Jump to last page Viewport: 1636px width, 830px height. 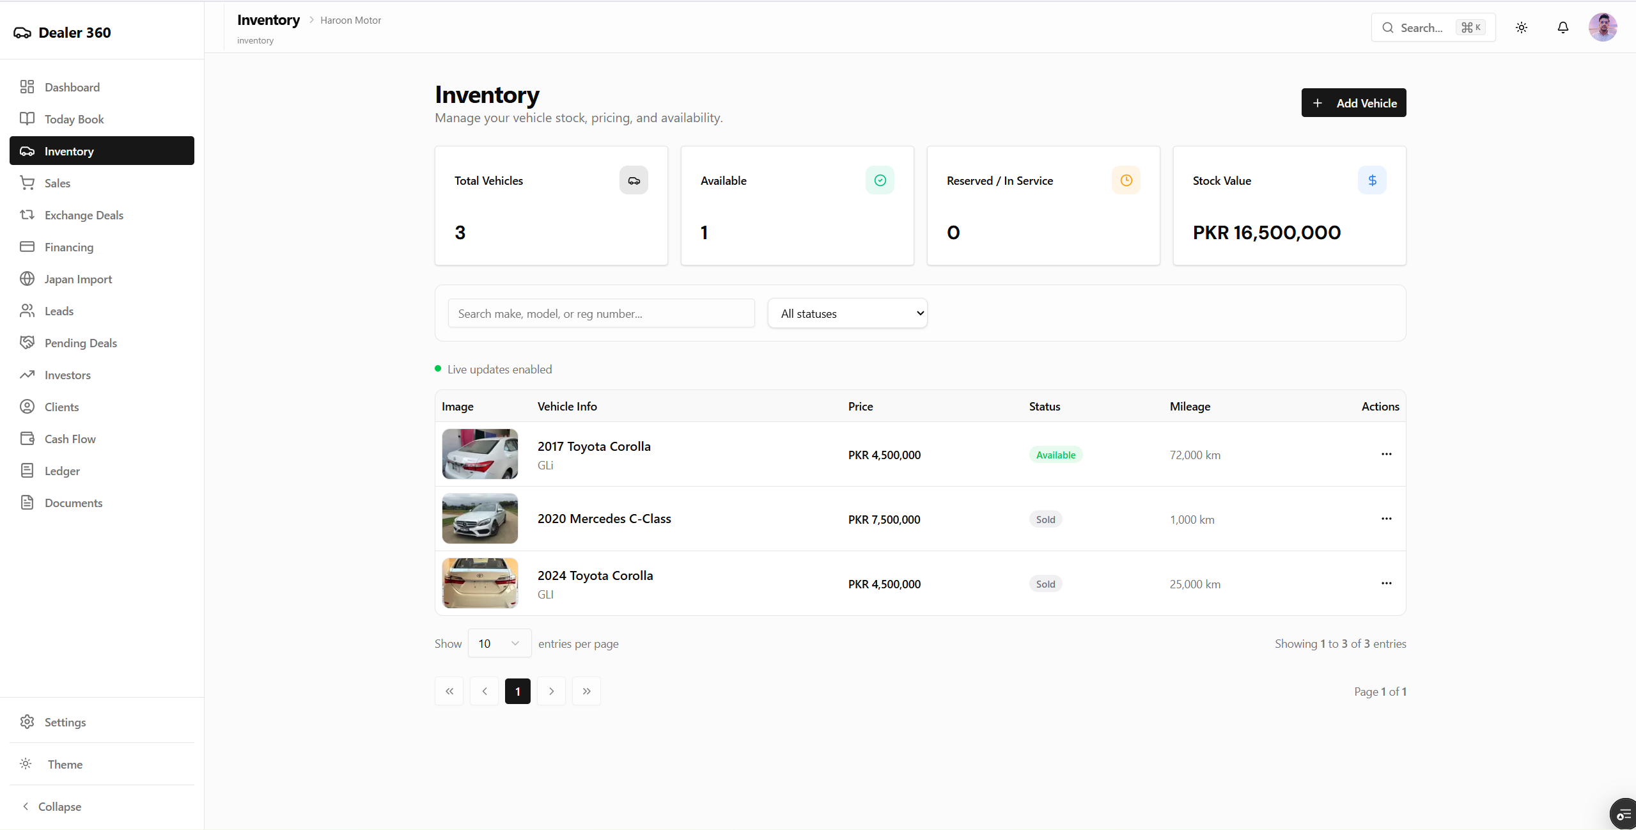587,691
